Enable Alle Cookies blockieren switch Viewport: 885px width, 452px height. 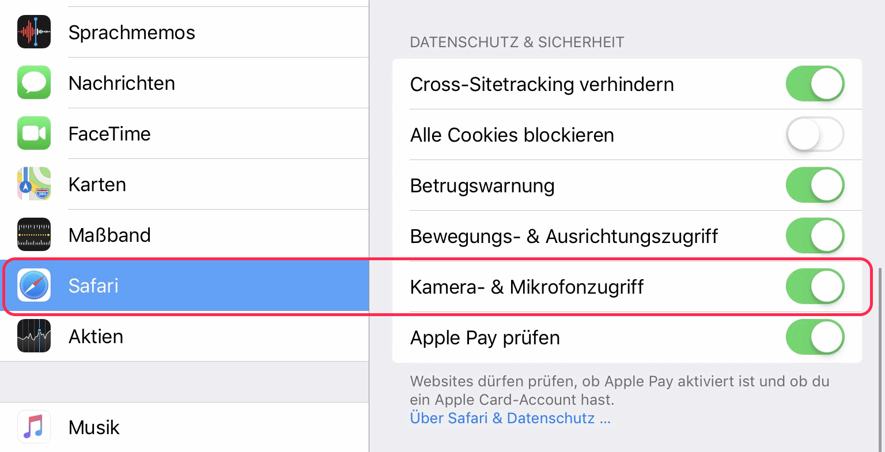click(x=815, y=135)
